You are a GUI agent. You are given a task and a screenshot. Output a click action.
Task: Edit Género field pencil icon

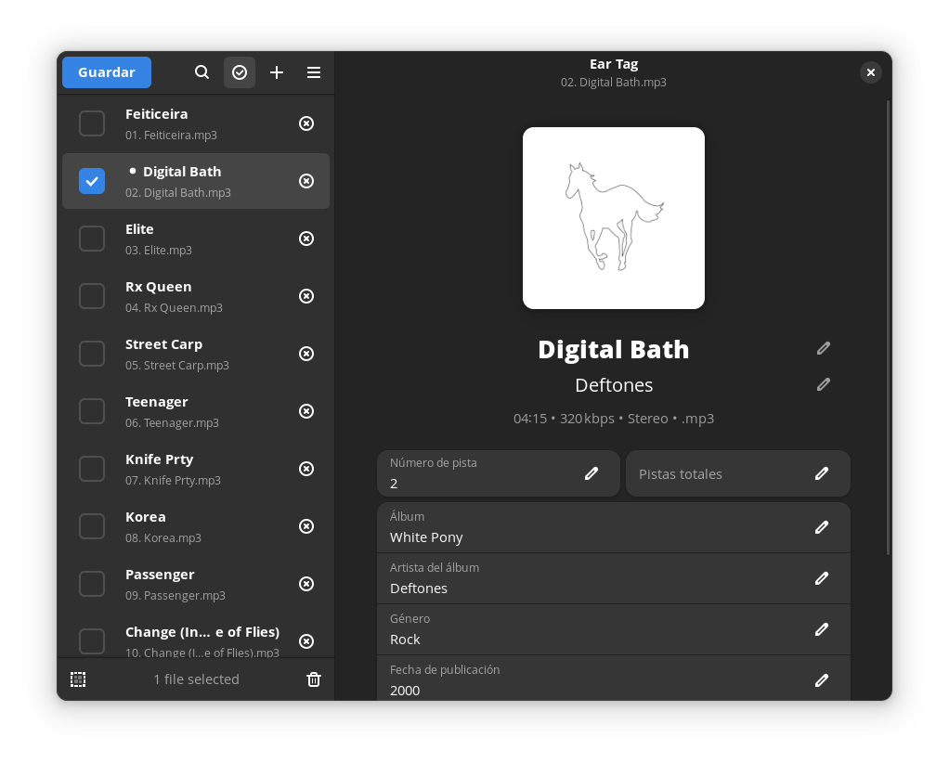click(x=821, y=629)
